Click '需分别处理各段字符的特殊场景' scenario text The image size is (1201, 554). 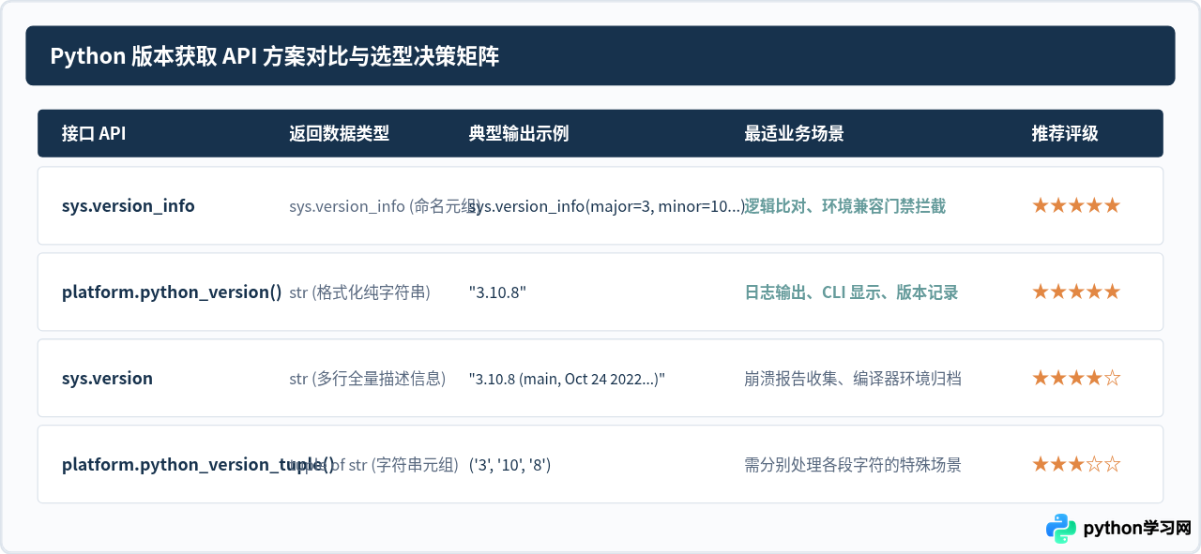[852, 465]
